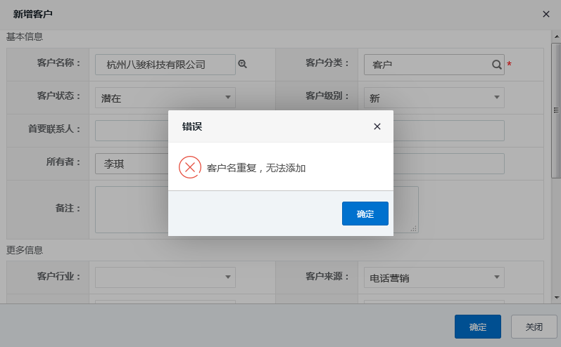Close the 新增客户 window using the X

[546, 13]
